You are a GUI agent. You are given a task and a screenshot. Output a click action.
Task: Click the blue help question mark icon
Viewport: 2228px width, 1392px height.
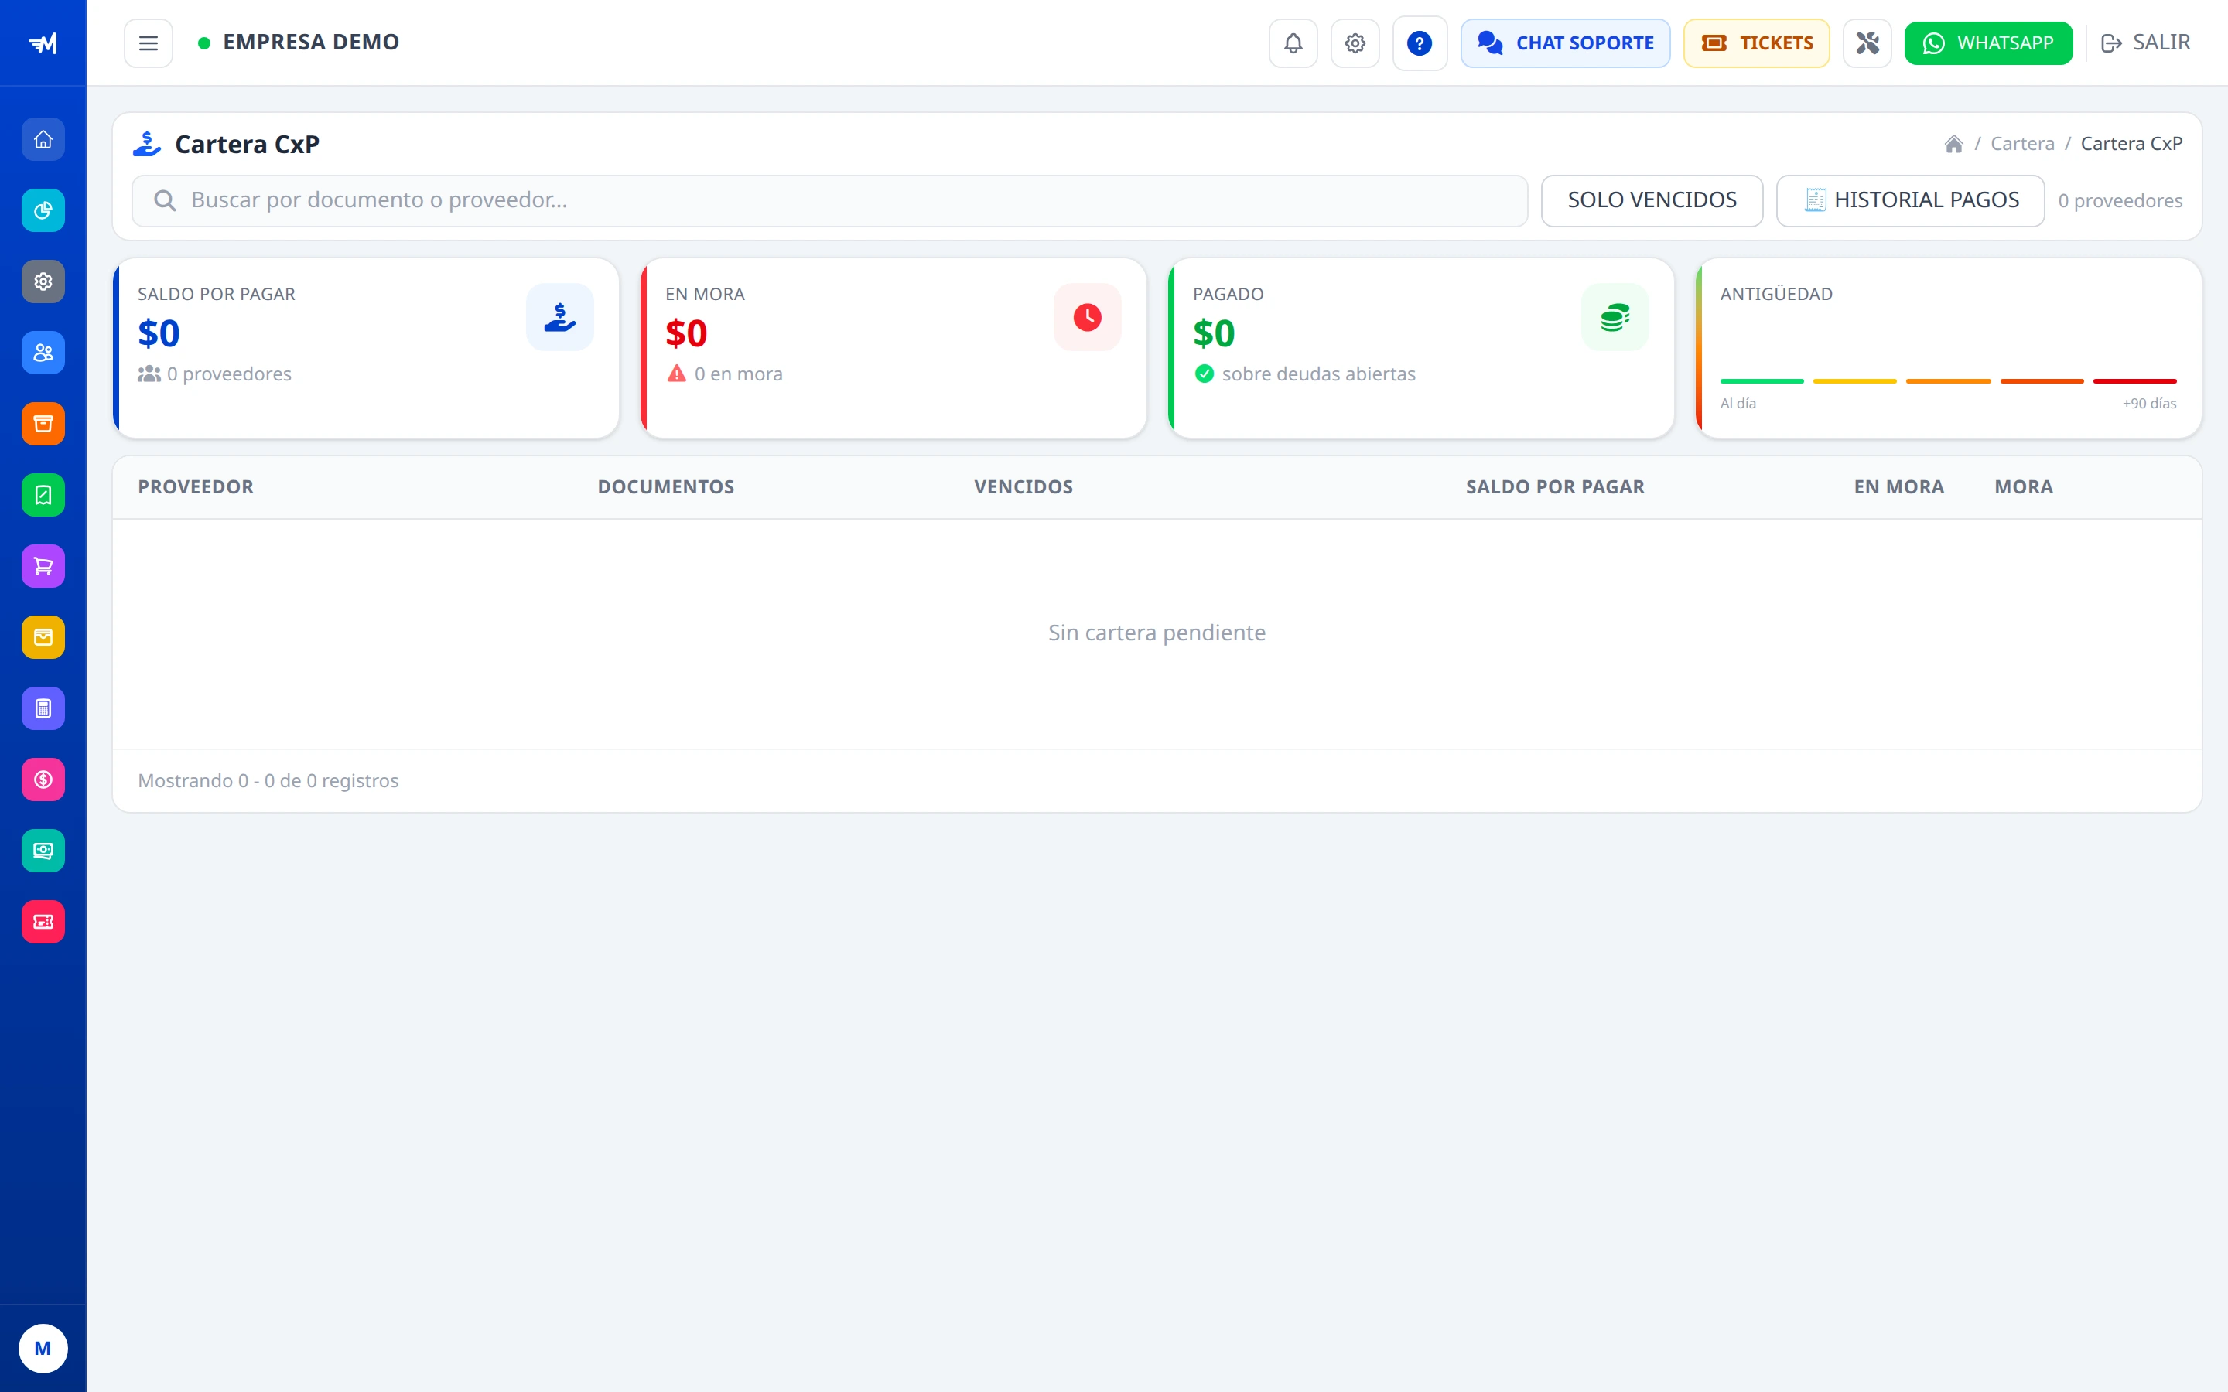[1420, 43]
